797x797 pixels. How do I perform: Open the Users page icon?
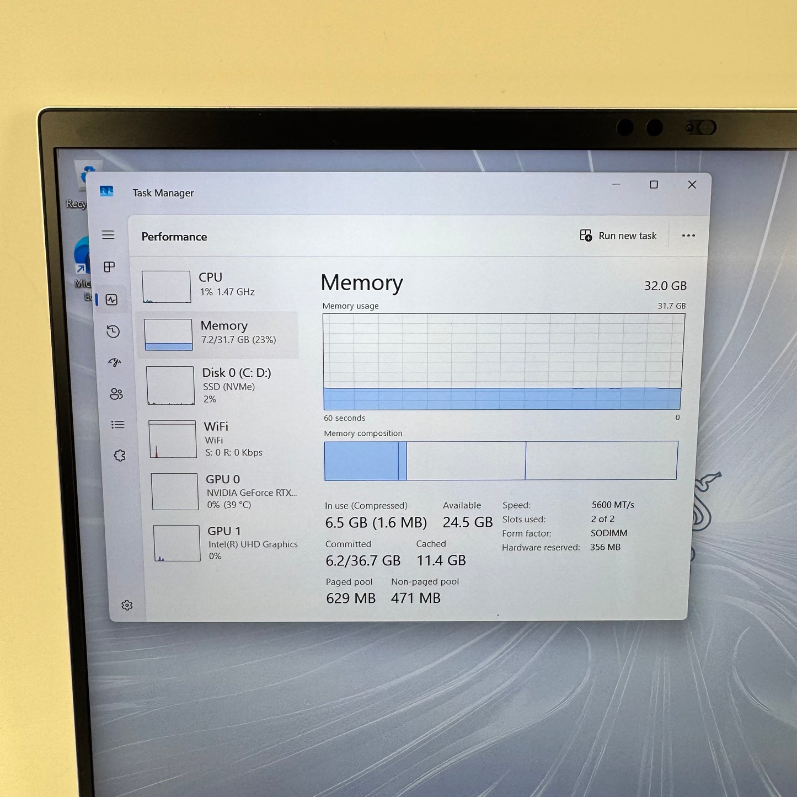[116, 394]
